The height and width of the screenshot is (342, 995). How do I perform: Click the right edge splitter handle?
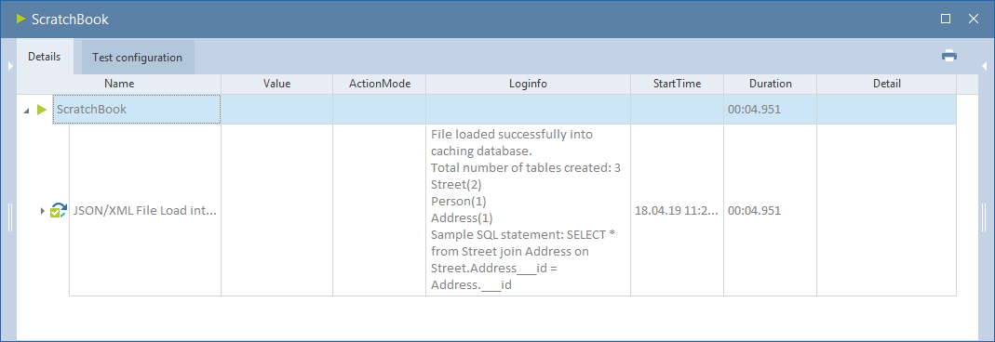point(984,217)
